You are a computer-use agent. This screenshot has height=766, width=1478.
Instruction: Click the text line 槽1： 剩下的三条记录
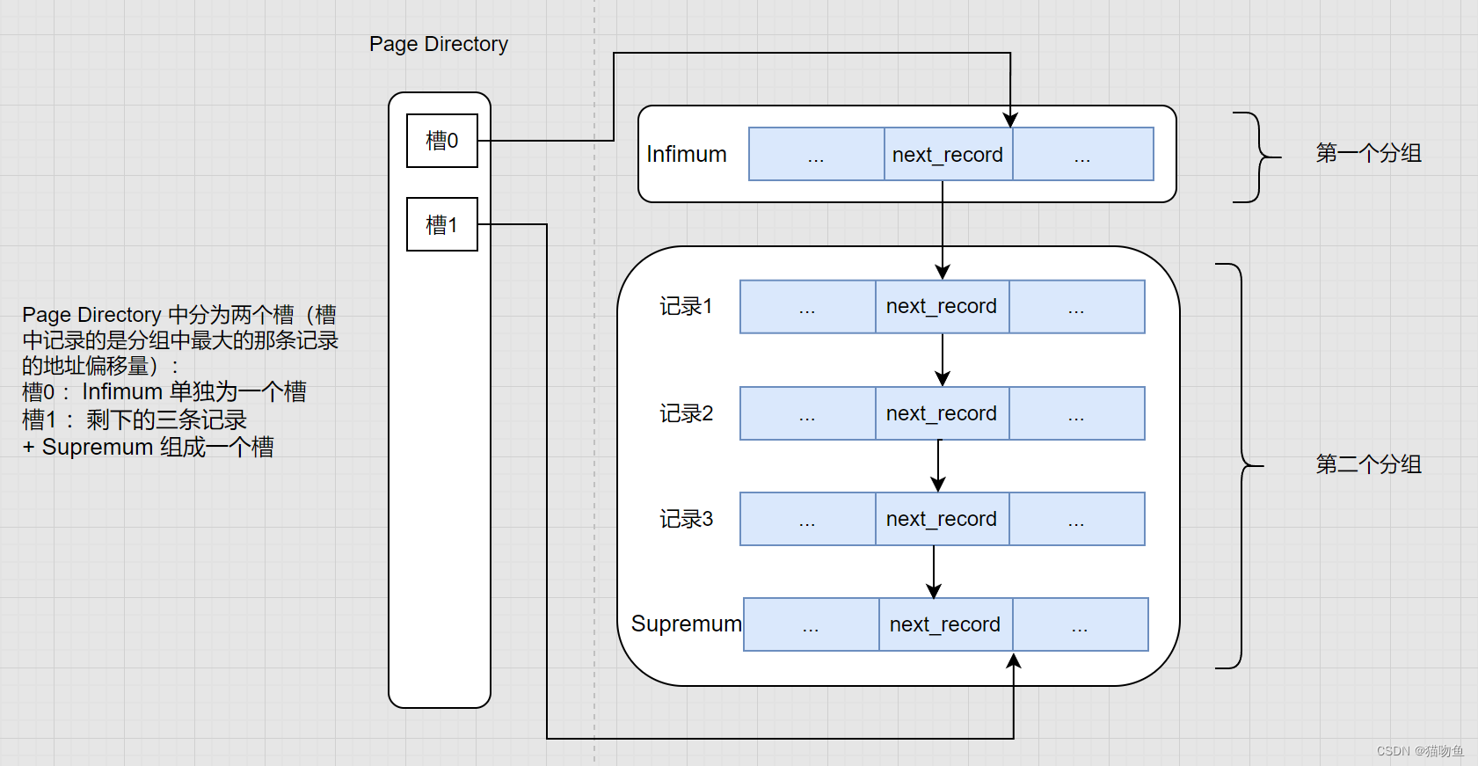(135, 419)
